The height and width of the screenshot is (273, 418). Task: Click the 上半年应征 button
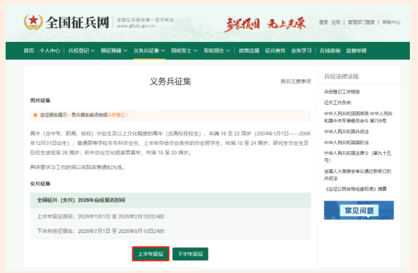pyautogui.click(x=151, y=254)
